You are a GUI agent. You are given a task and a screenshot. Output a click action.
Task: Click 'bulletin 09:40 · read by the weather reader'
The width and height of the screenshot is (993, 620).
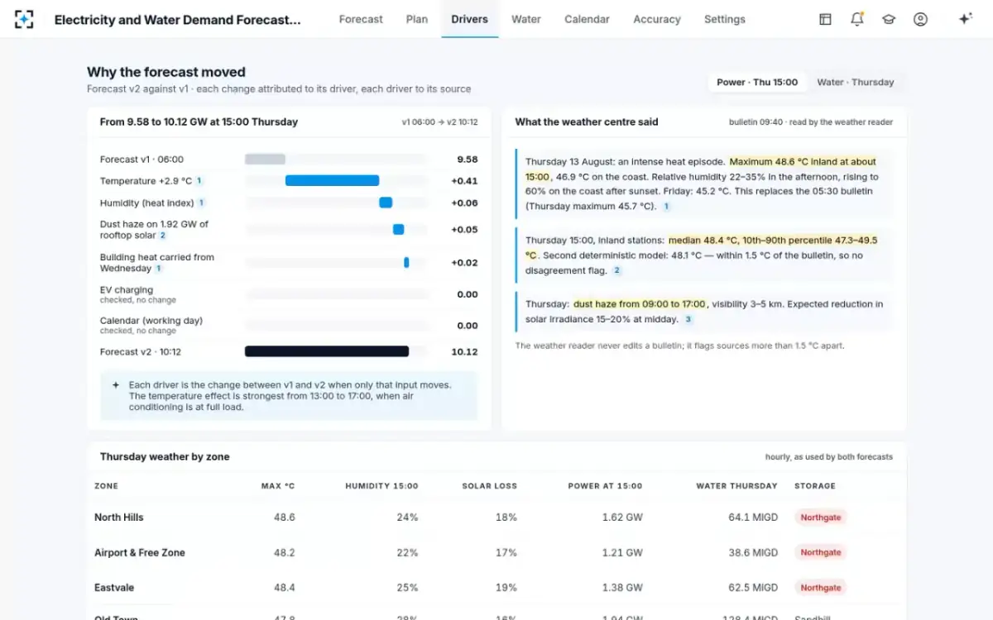tap(811, 122)
